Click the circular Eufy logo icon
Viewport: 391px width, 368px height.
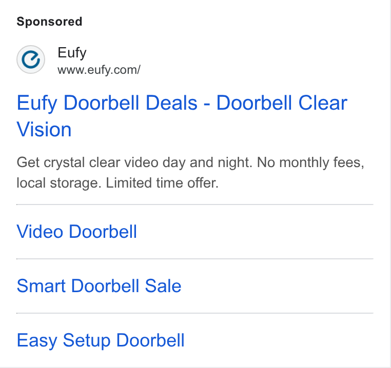click(x=31, y=59)
